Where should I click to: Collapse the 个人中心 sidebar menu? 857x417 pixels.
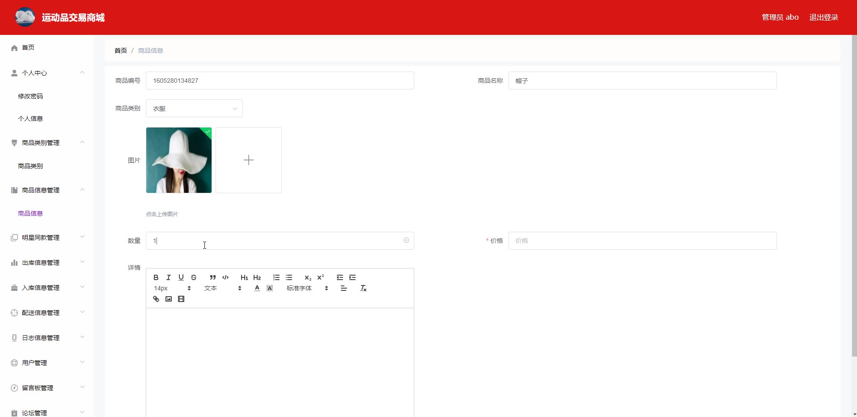(47, 73)
